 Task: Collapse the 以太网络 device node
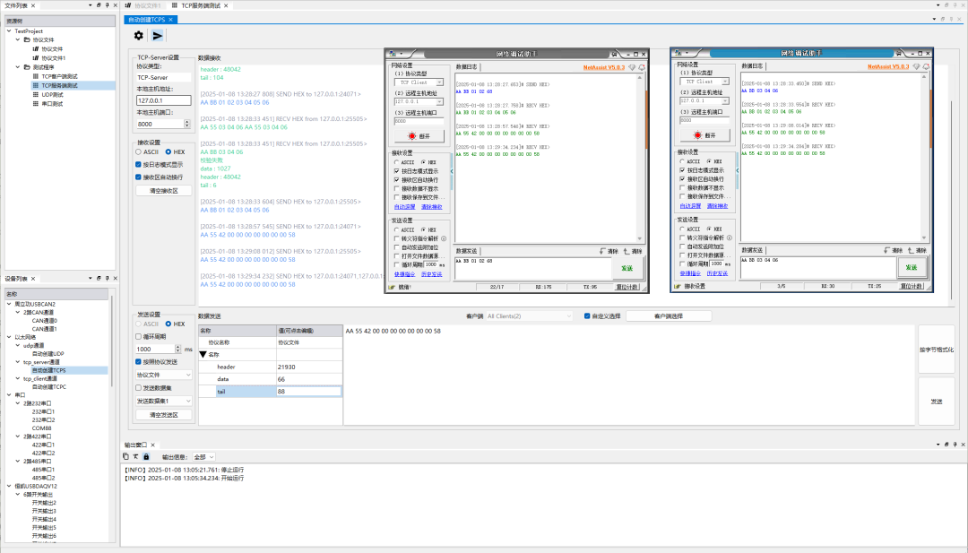pyautogui.click(x=9, y=337)
